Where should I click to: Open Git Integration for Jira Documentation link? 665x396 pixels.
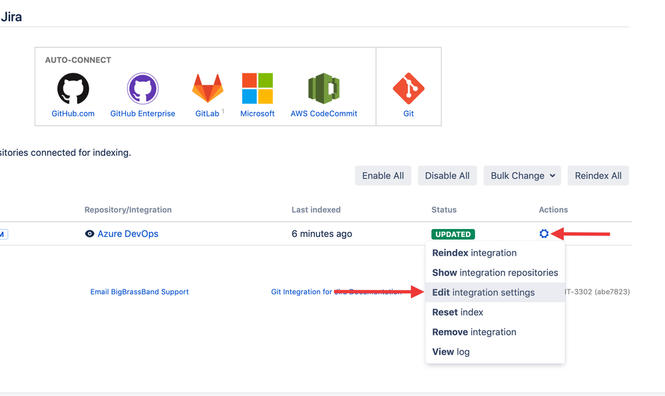pyautogui.click(x=336, y=292)
